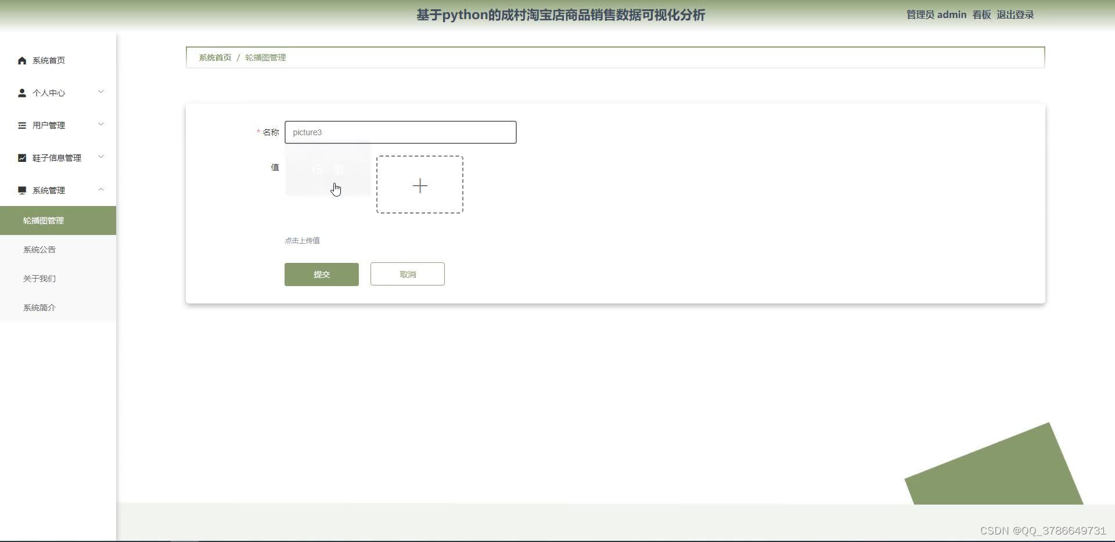Collapse the 系统管理 chevron
Image resolution: width=1115 pixels, height=542 pixels.
point(101,189)
